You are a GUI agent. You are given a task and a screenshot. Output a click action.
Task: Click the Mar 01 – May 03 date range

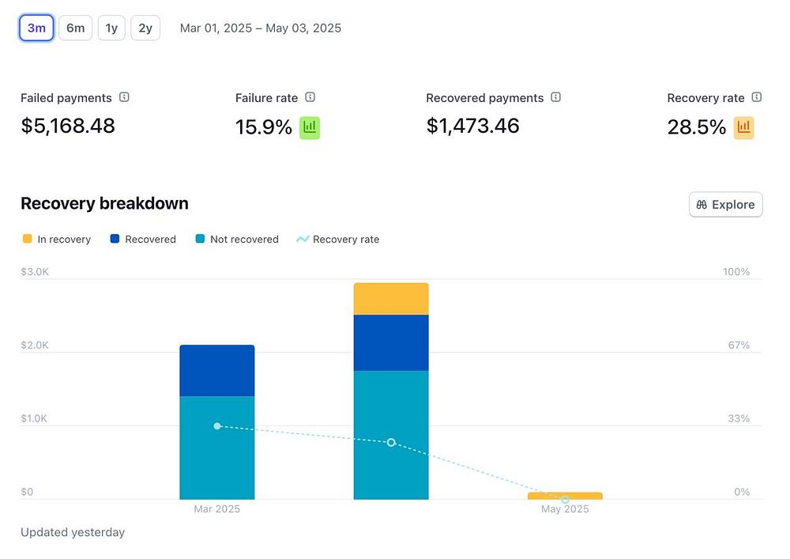261,28
